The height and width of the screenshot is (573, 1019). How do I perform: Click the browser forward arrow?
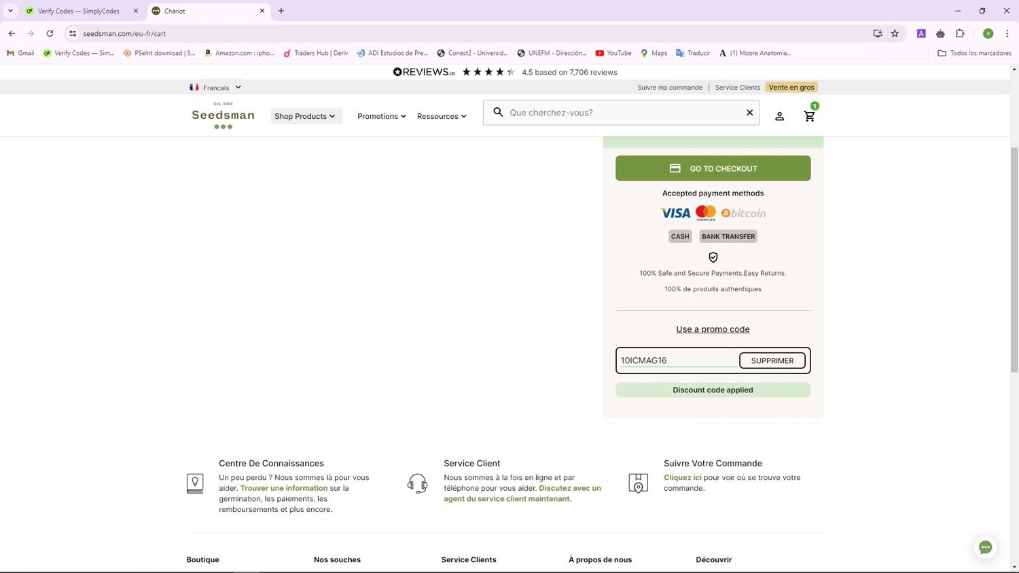31,33
